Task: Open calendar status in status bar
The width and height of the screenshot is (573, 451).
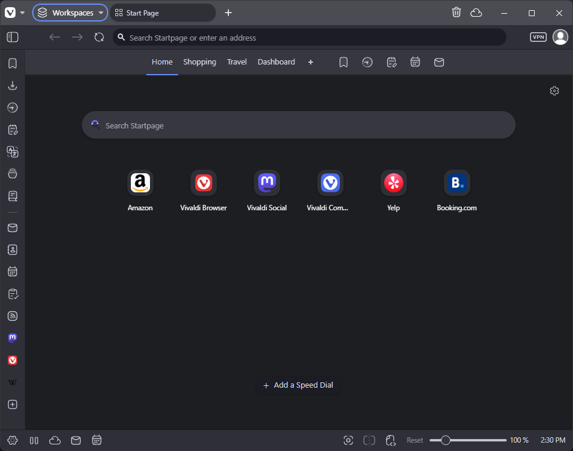Action: pos(97,440)
